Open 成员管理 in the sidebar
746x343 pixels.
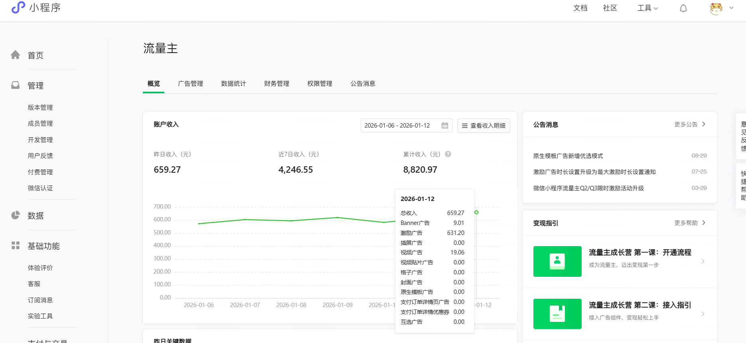(x=40, y=124)
